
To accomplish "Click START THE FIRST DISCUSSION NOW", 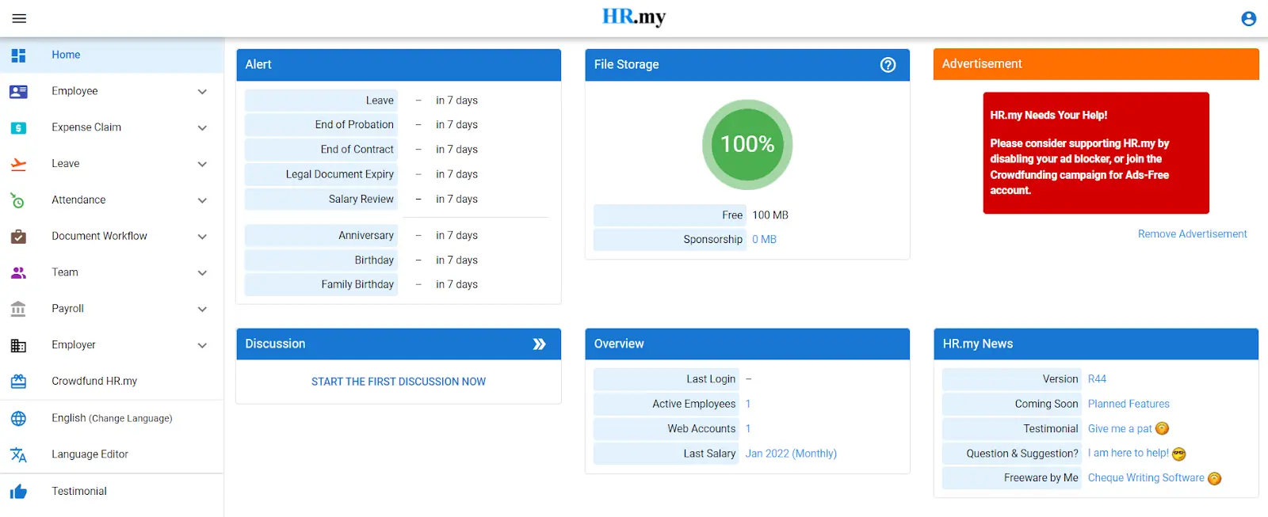I will (398, 382).
